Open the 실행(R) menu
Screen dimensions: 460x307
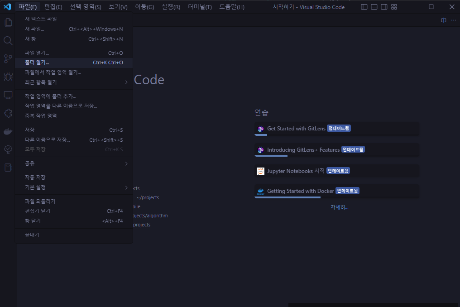(x=171, y=7)
